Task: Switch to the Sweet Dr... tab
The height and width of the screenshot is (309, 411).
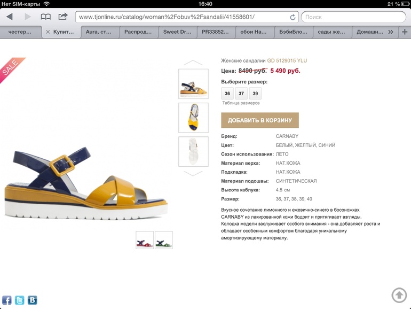Action: click(x=177, y=32)
